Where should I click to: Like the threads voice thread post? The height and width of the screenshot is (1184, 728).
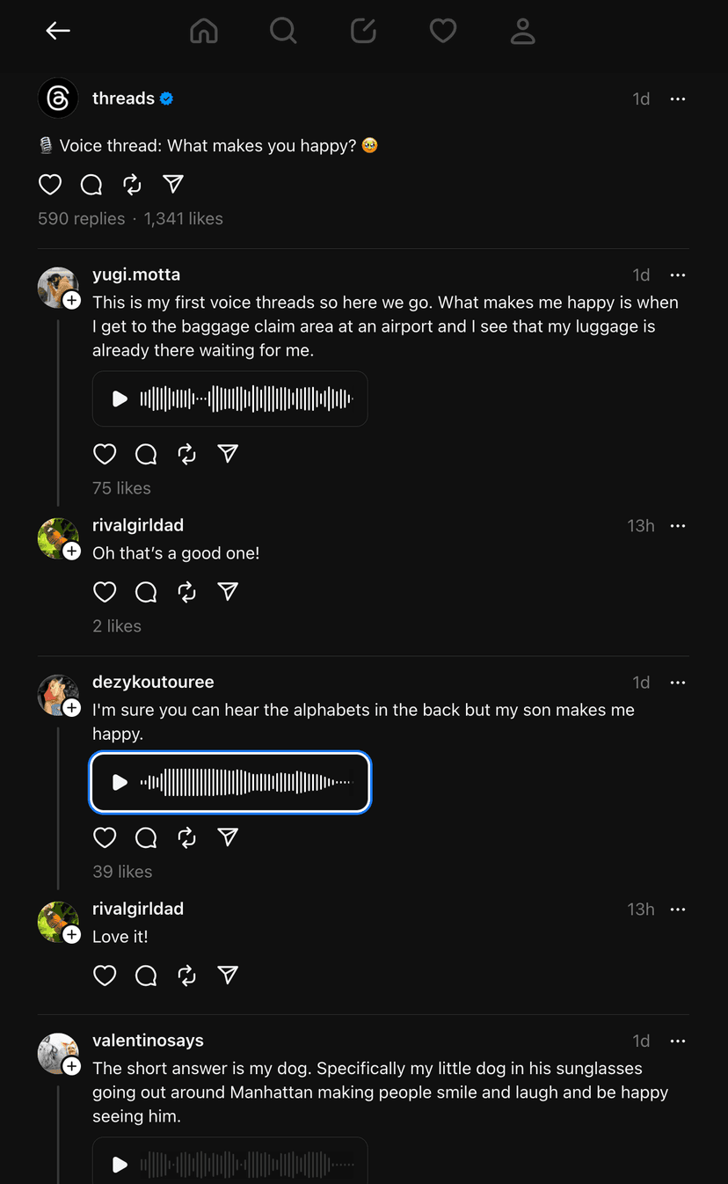pos(50,184)
